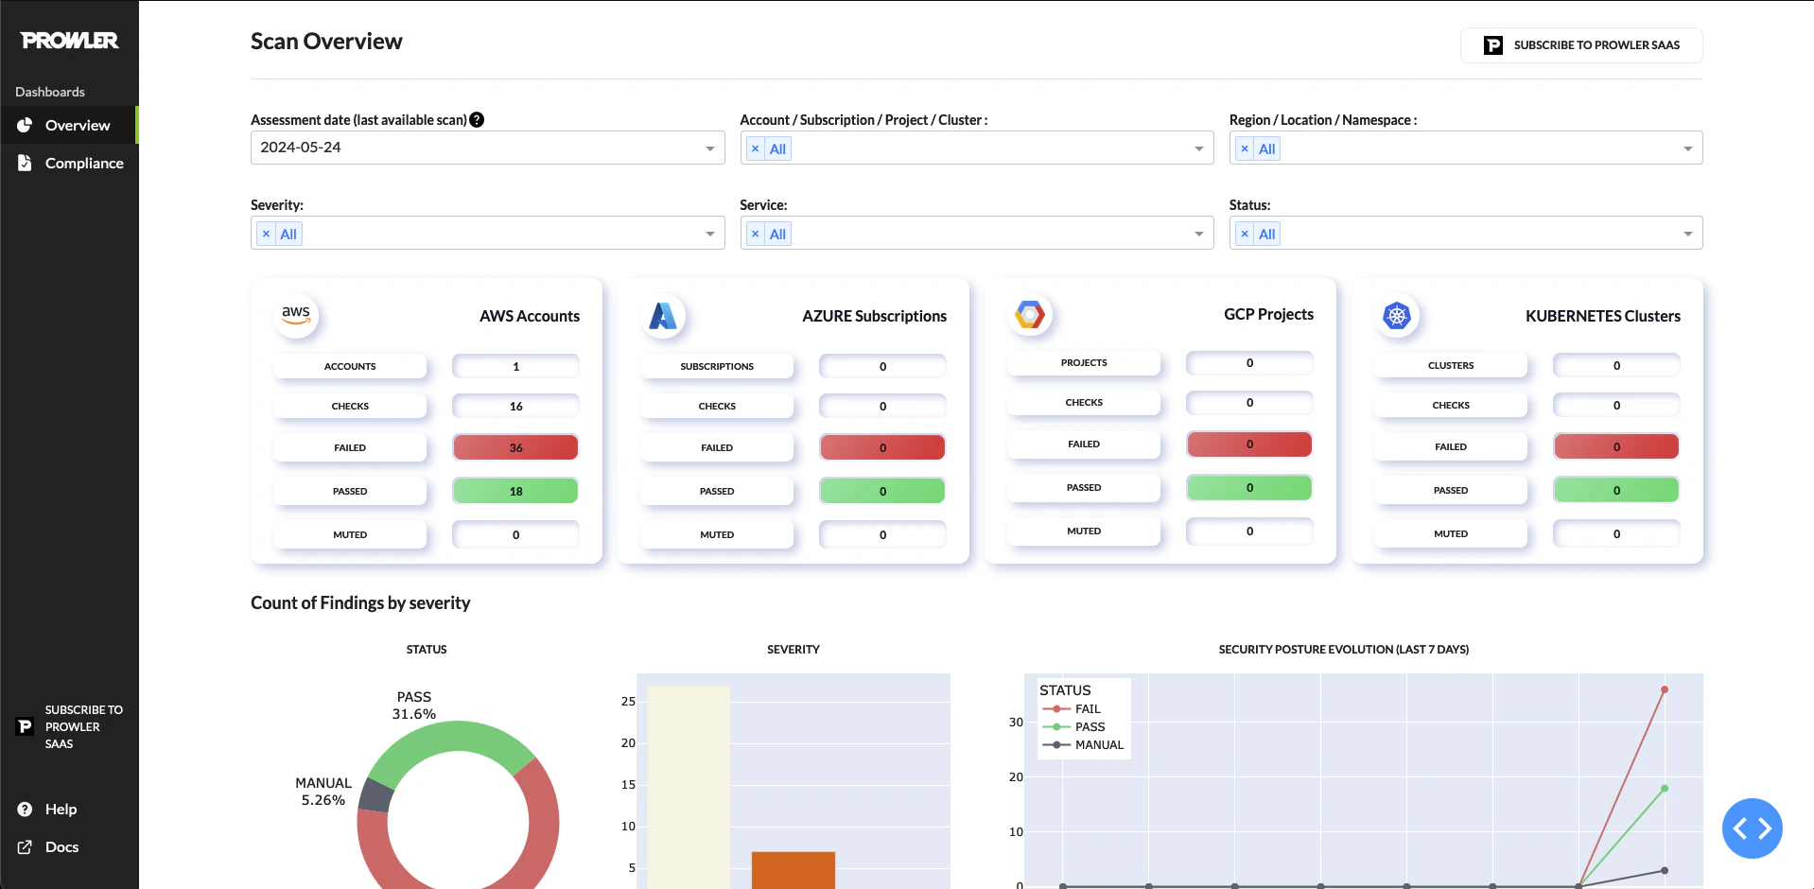Click the AWS logo icon

click(x=296, y=315)
